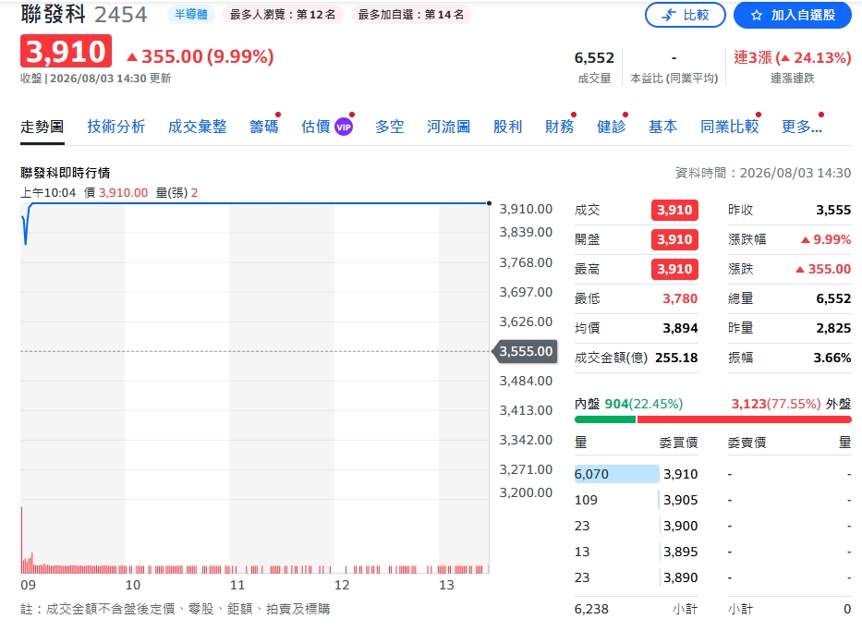Switch to the 多空 tab
Screen dimensions: 862x631
(x=390, y=127)
